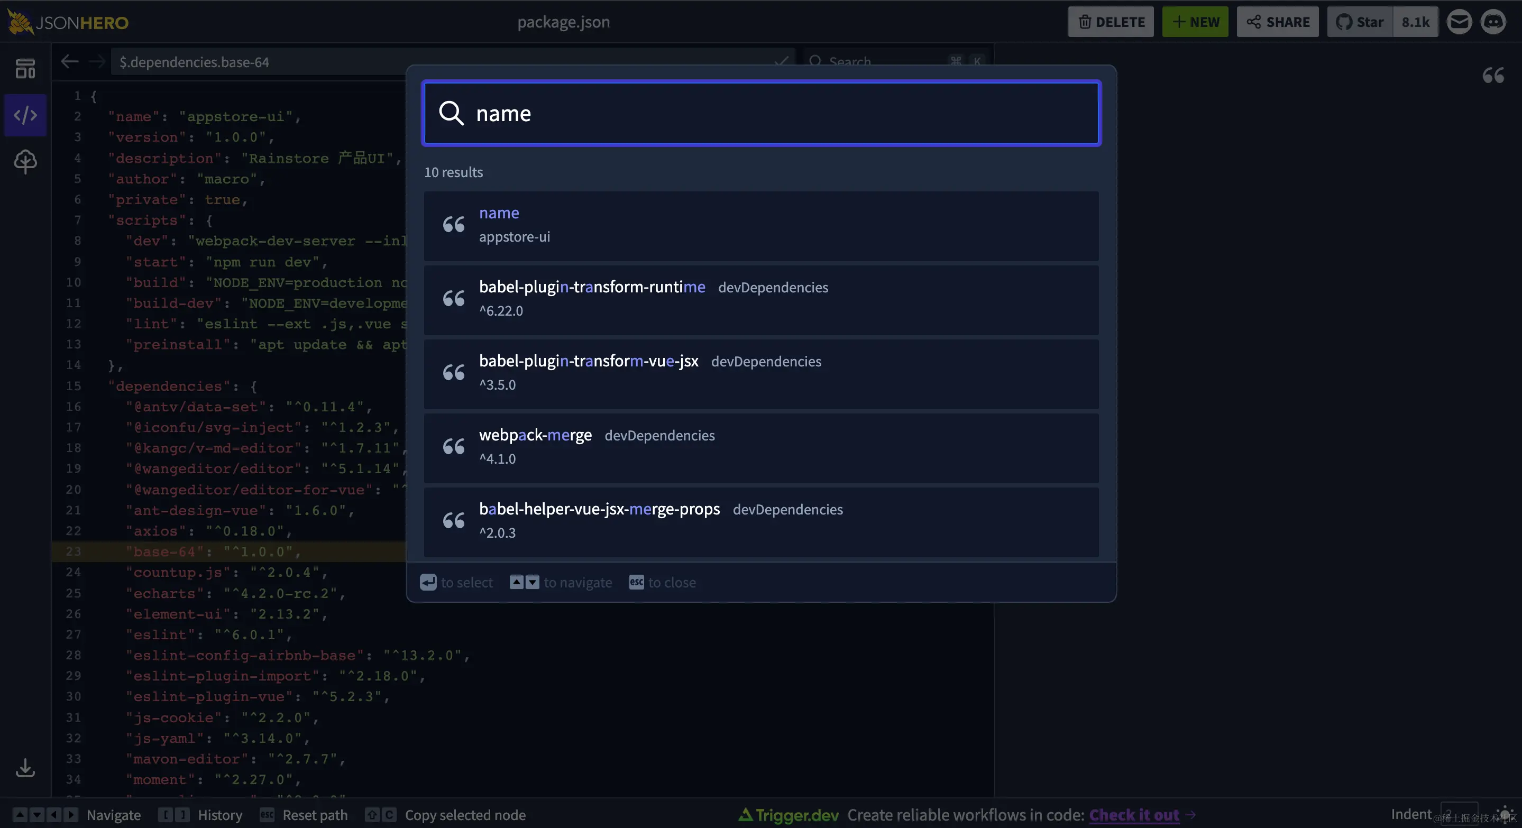
Task: Click the 8.1k star count
Action: tap(1416, 22)
